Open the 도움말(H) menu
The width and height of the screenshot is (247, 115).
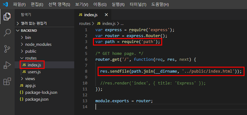click(160, 5)
